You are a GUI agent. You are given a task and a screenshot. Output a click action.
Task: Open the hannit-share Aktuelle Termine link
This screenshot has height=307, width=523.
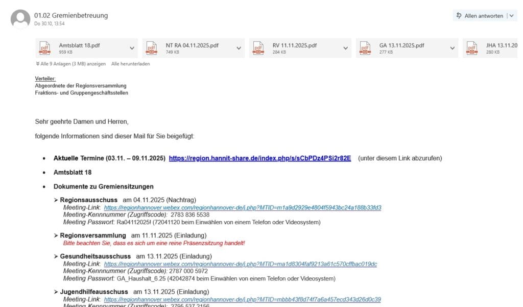click(260, 158)
